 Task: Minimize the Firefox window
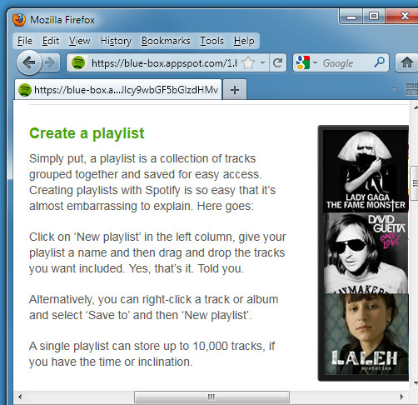tap(351, 17)
